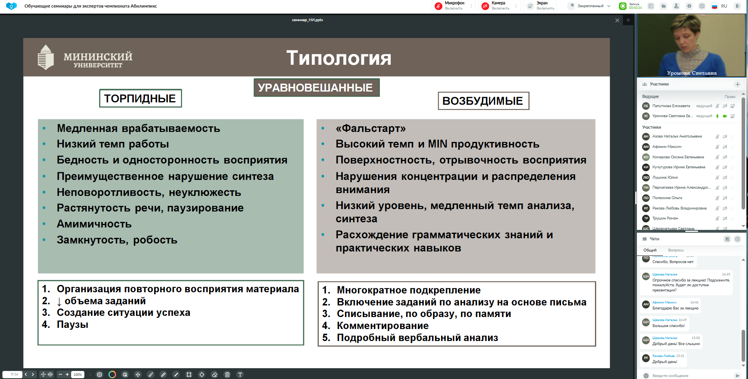Viewport: 748px width, 379px height.
Task: Open the Закрепленный layout dropdown
Action: coord(590,6)
